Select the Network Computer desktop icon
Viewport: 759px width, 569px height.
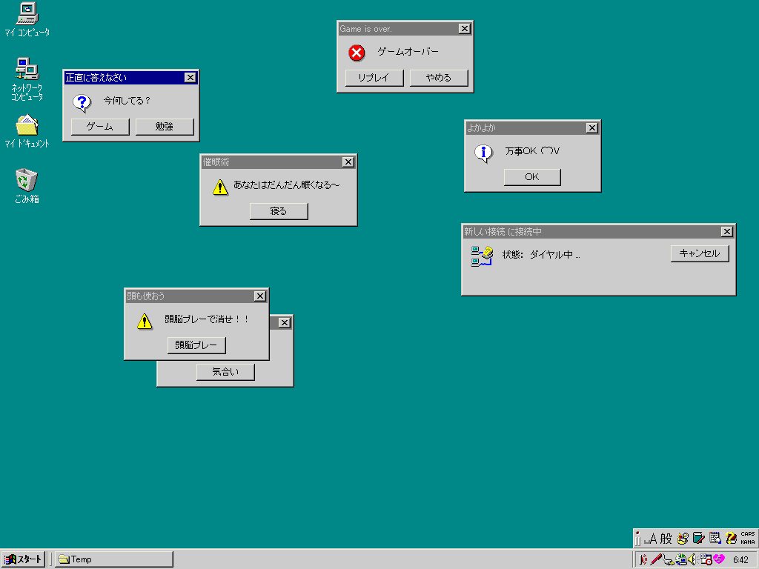tap(27, 70)
